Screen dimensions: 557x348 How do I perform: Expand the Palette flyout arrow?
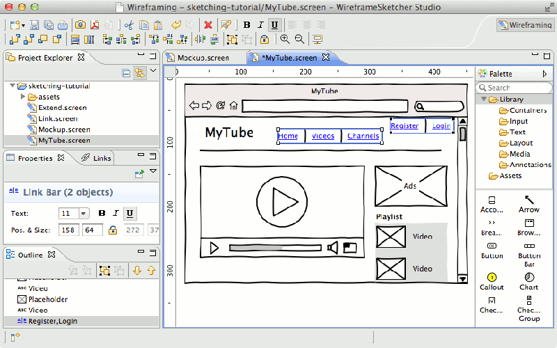coord(545,74)
